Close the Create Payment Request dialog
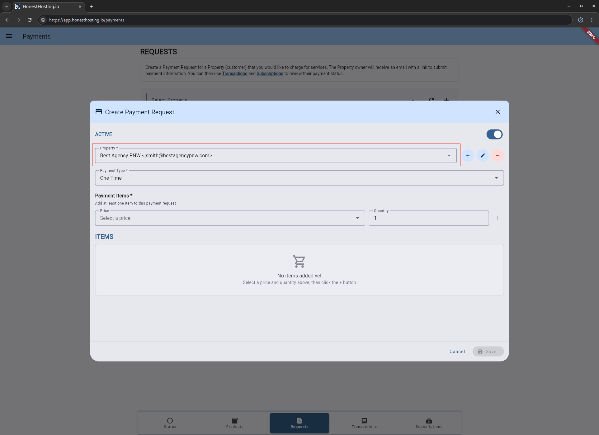The width and height of the screenshot is (599, 435). coord(498,112)
